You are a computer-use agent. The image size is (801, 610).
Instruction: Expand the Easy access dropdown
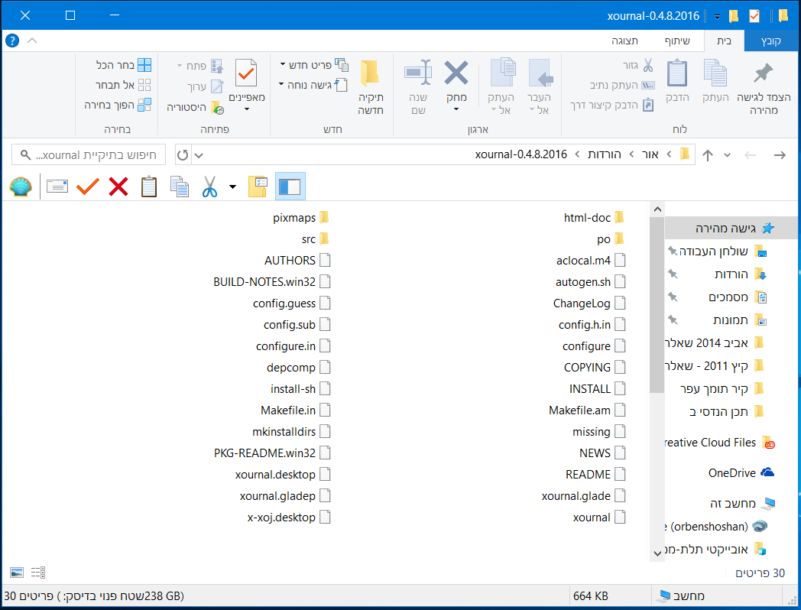pos(281,84)
